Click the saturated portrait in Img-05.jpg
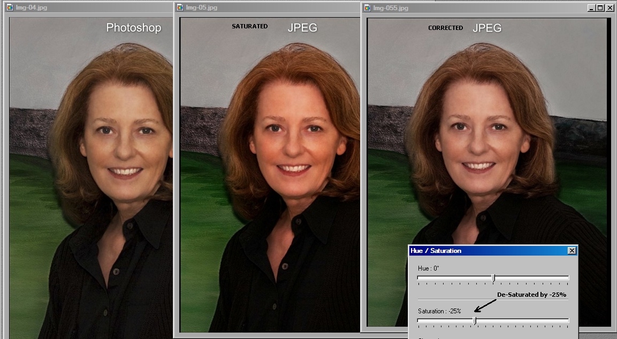 coord(270,175)
